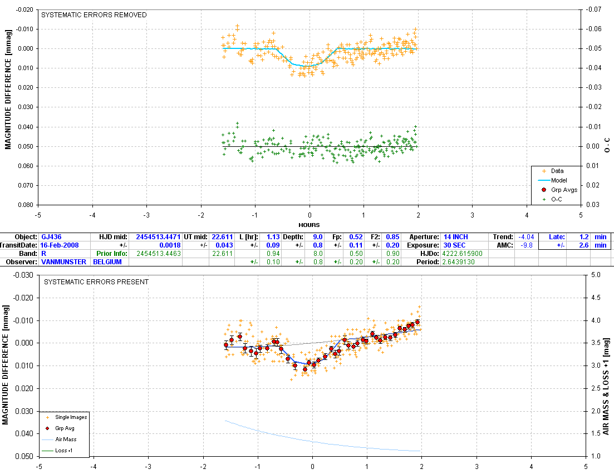Select the 'Data' legend entry
This screenshot has height=474, width=614.
click(557, 171)
